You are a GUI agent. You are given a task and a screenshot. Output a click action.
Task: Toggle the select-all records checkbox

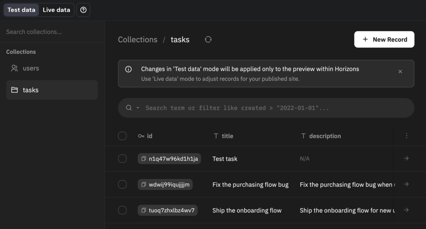point(122,136)
